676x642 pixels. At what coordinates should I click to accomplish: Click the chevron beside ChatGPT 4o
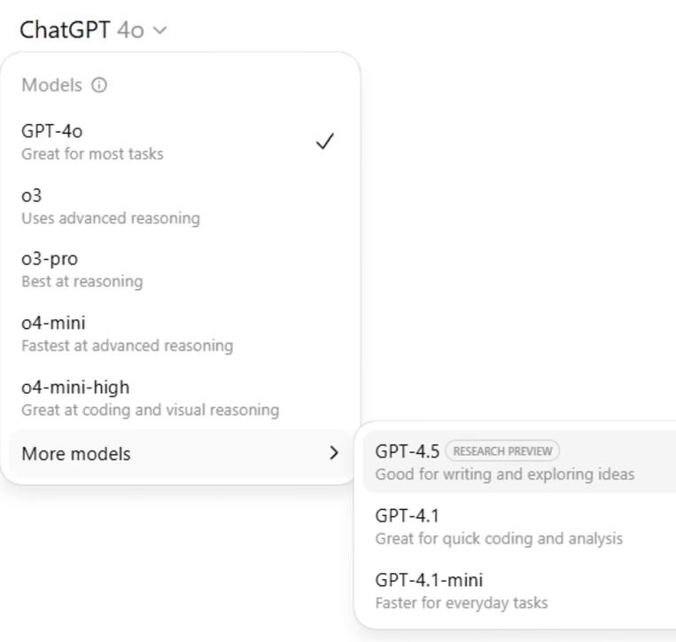160,30
